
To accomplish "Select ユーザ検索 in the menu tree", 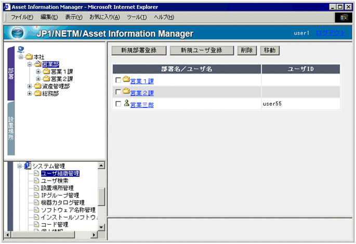I will (x=55, y=181).
